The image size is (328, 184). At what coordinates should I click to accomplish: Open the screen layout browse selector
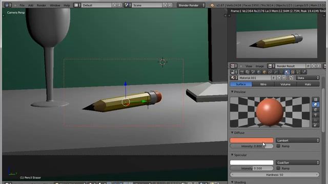[77, 5]
